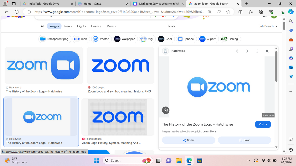296x166 pixels.
Task: Open the Fabrik Brands Zoom logo thumbnail
Action: click(118, 117)
